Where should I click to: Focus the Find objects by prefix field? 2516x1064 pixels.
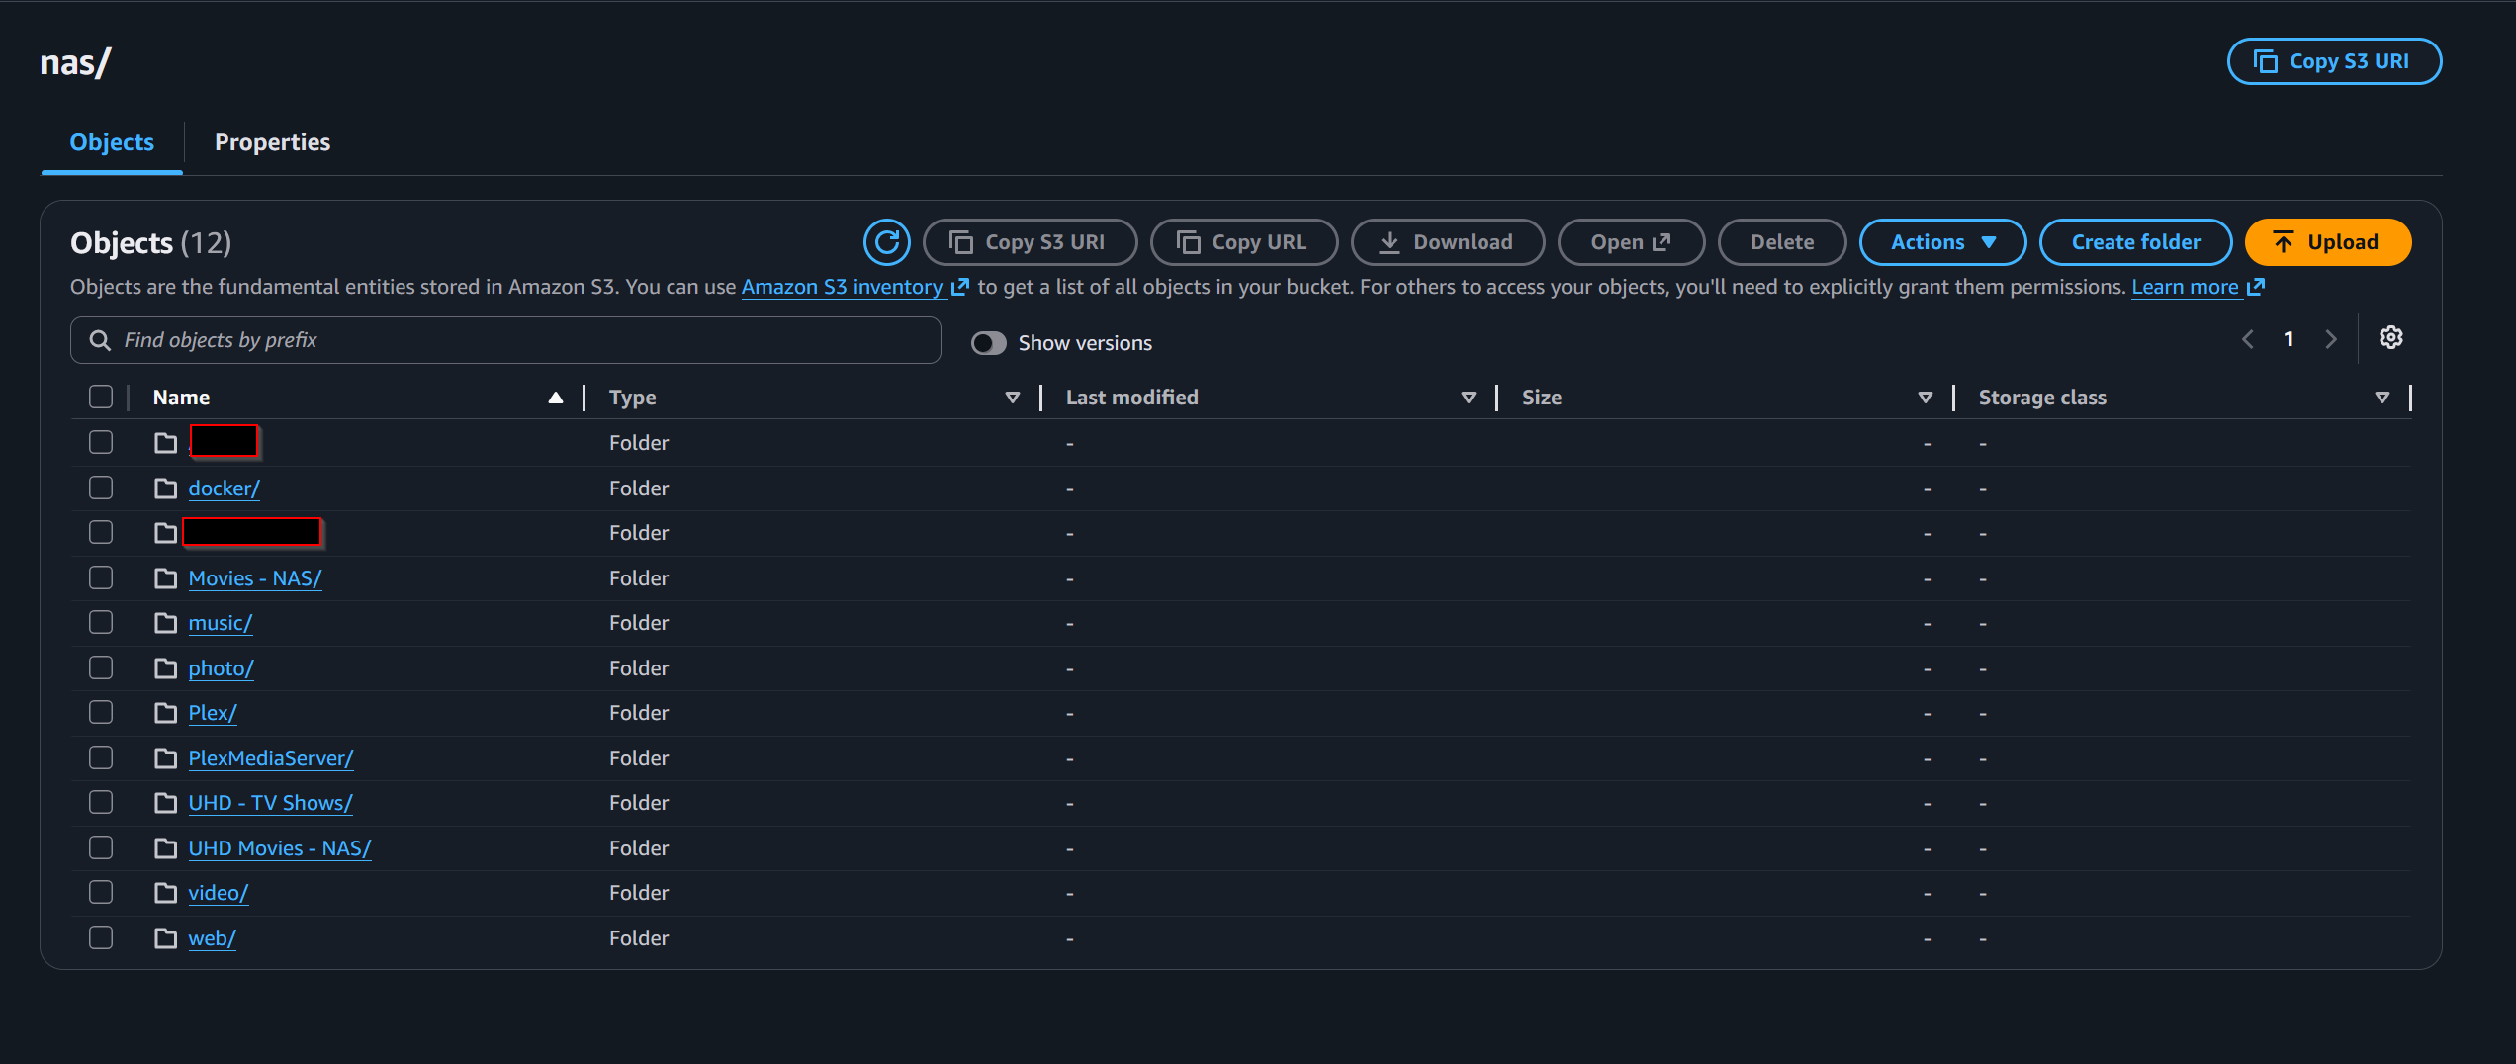click(x=505, y=340)
